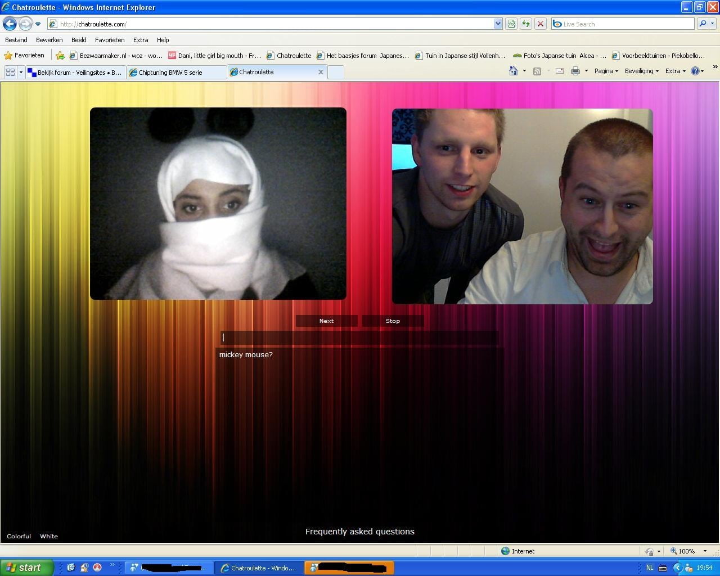Click the Forward navigation arrow
720x576 pixels.
[x=25, y=24]
